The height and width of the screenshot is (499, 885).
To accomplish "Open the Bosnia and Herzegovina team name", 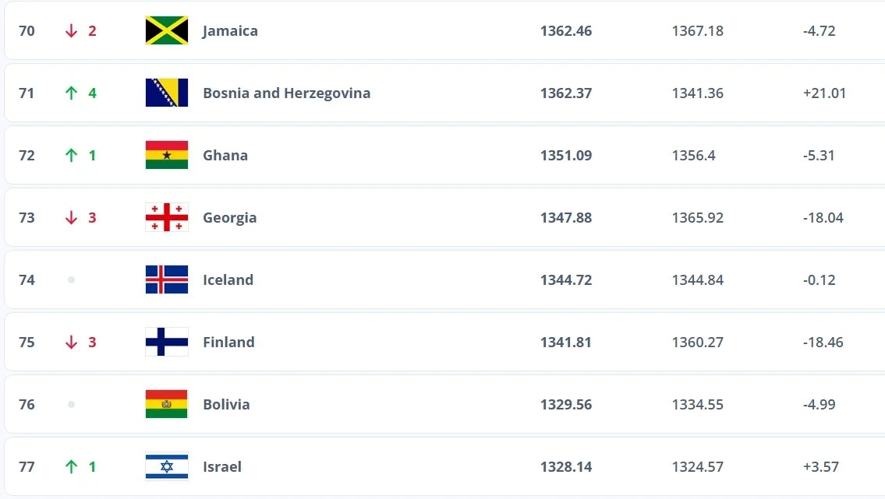I will coord(286,93).
